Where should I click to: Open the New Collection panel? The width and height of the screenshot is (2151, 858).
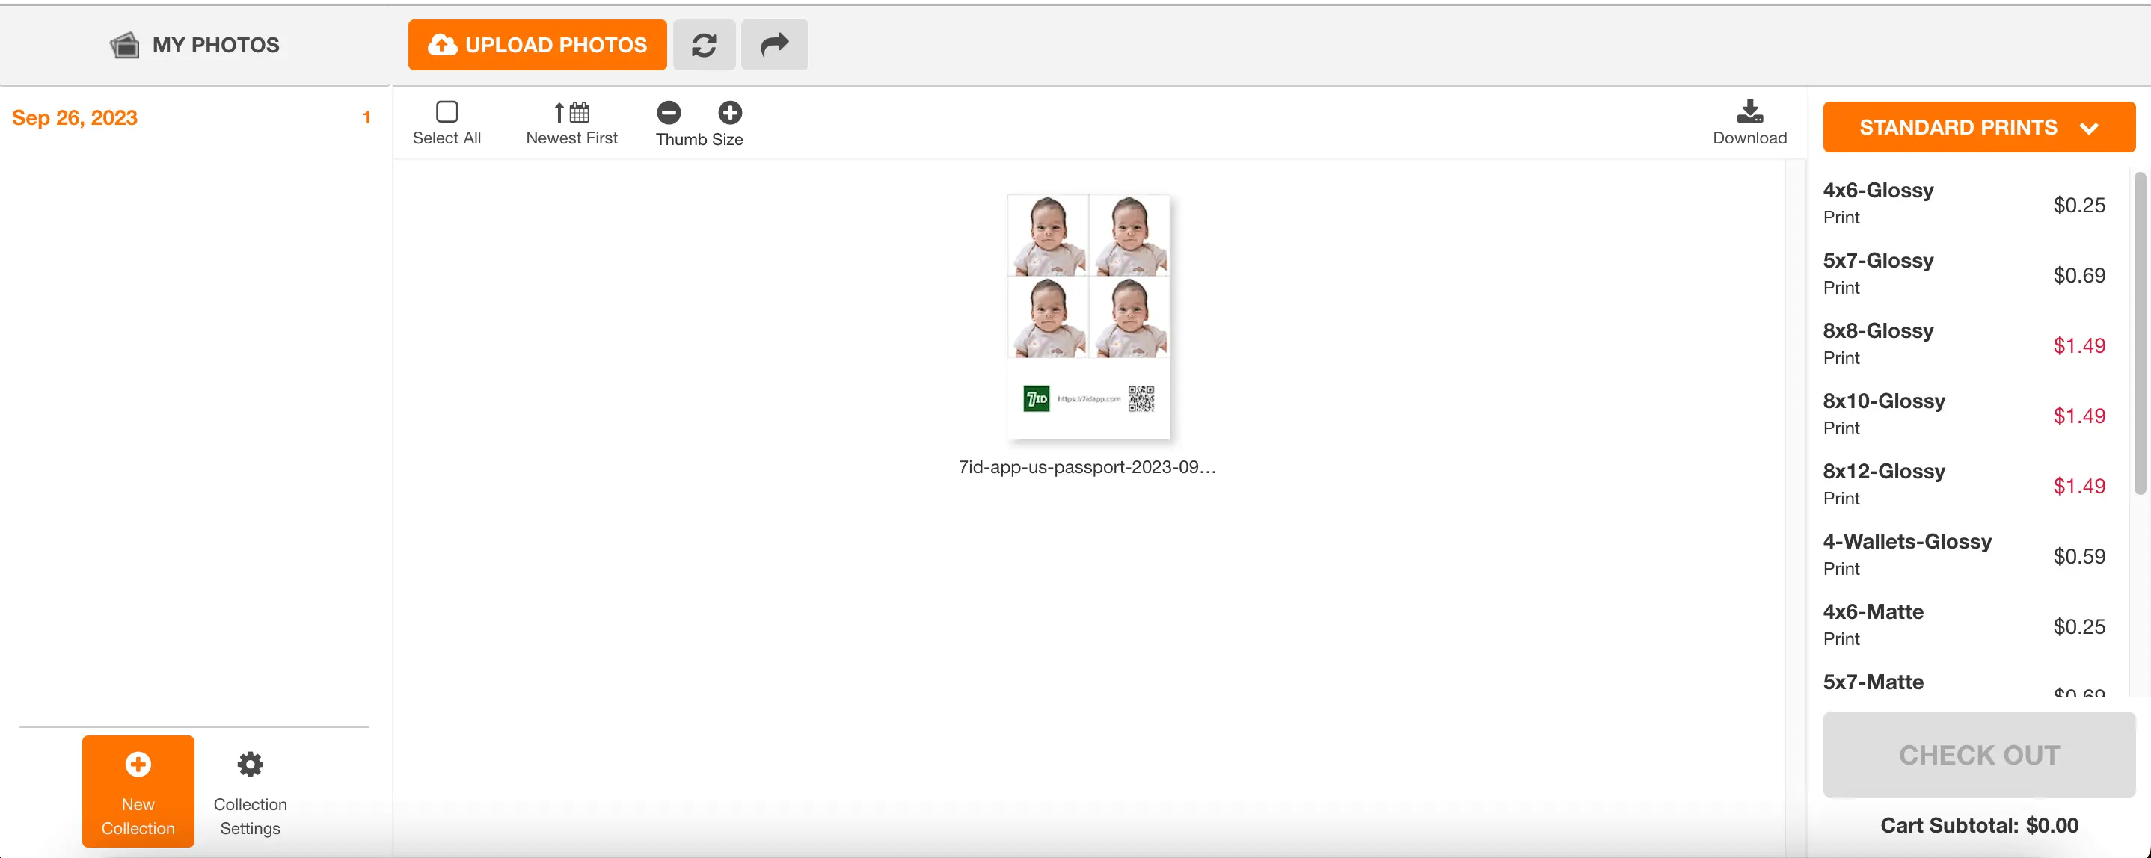(x=137, y=791)
